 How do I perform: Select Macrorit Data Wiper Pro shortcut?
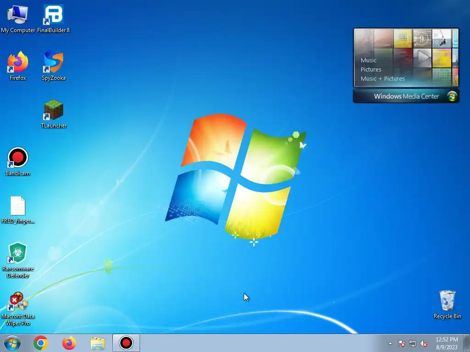(x=18, y=309)
